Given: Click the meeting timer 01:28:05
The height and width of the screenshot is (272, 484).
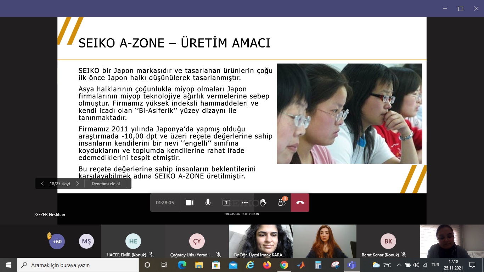Looking at the screenshot, I should [x=165, y=203].
